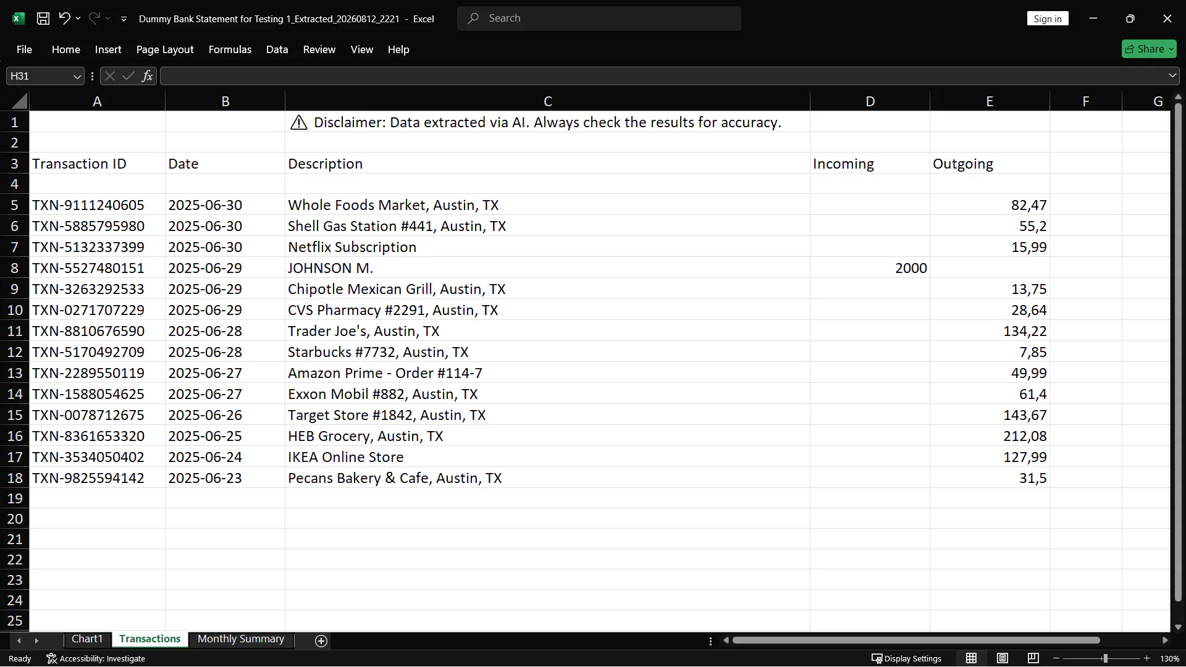The height and width of the screenshot is (667, 1186).
Task: Click the 'Incoming' header cell
Action: pos(870,164)
